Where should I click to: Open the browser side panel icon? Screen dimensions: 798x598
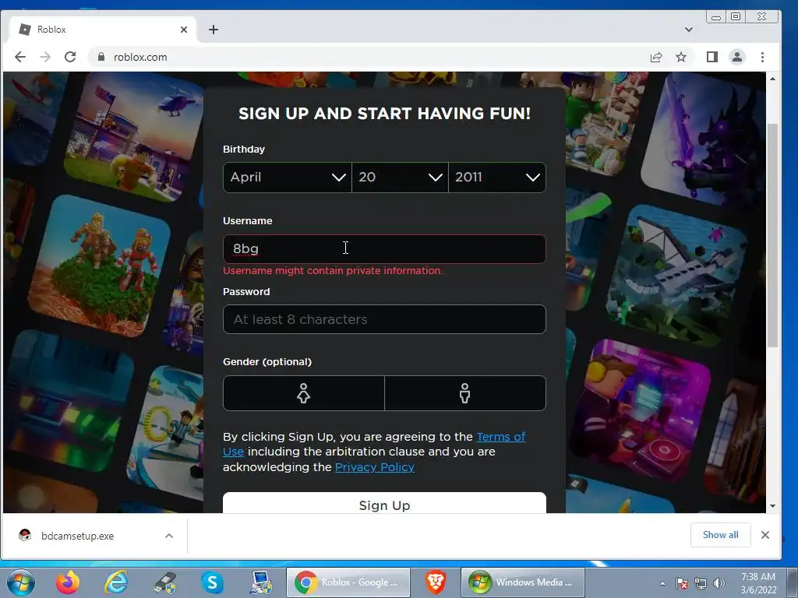click(712, 57)
